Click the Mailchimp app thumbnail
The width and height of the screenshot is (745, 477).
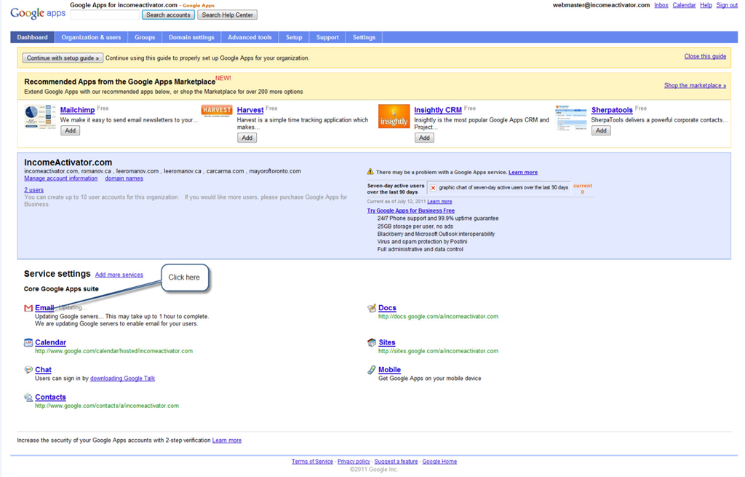coord(40,117)
